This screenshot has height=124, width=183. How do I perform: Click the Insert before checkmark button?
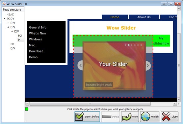pos(87,117)
